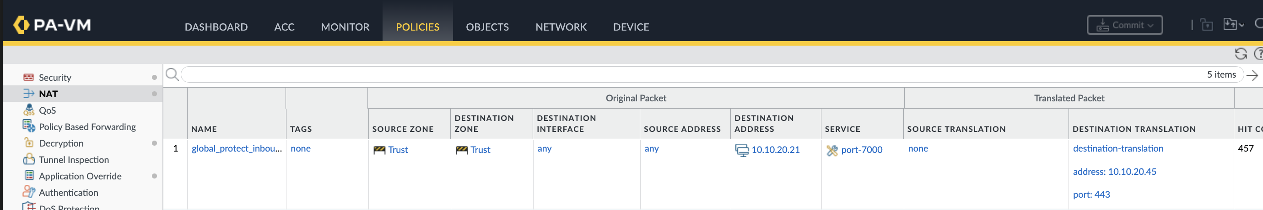
Task: Click the PA-VM logo
Action: coord(52,25)
